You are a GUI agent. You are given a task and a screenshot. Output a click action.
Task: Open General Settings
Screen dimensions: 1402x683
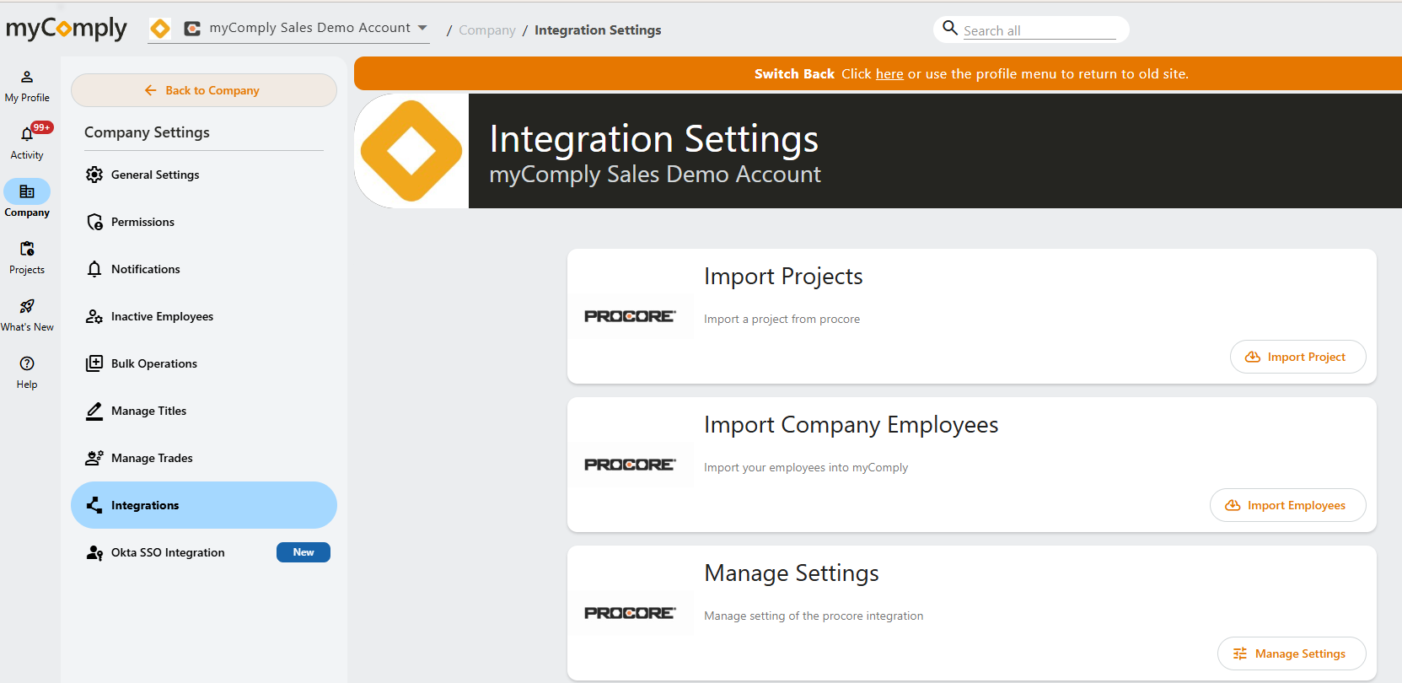(204, 175)
